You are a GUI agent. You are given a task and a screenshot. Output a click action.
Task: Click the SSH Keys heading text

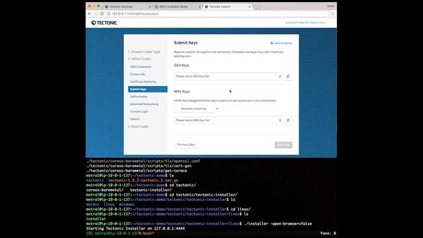point(182,65)
